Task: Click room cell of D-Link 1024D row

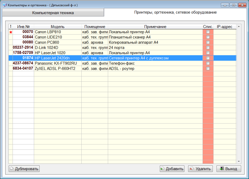Action: pos(95,48)
